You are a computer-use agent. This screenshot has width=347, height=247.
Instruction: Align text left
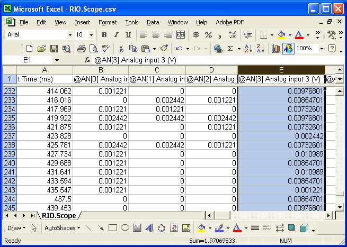point(144,35)
